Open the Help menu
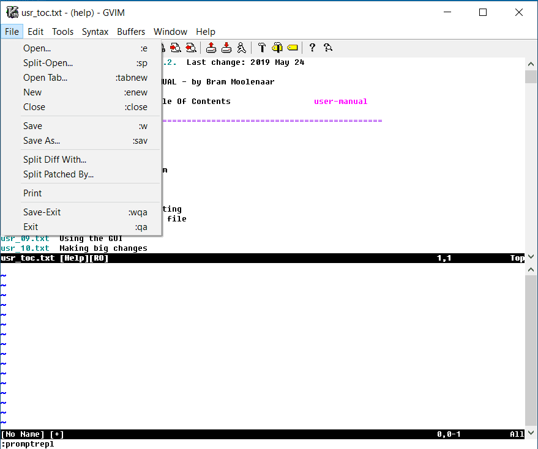 coord(206,32)
